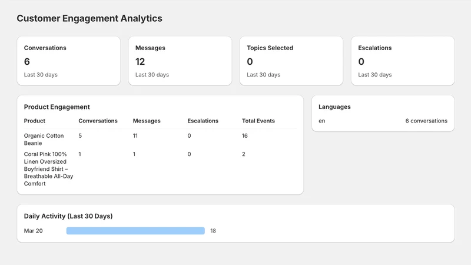471x265 pixels.
Task: Click the Mar 20 date label
Action: [x=34, y=231]
